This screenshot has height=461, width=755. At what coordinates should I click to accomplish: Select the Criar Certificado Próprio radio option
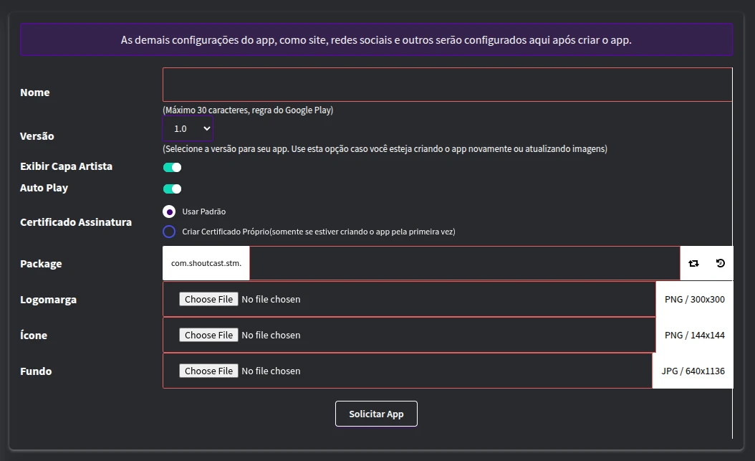click(169, 232)
